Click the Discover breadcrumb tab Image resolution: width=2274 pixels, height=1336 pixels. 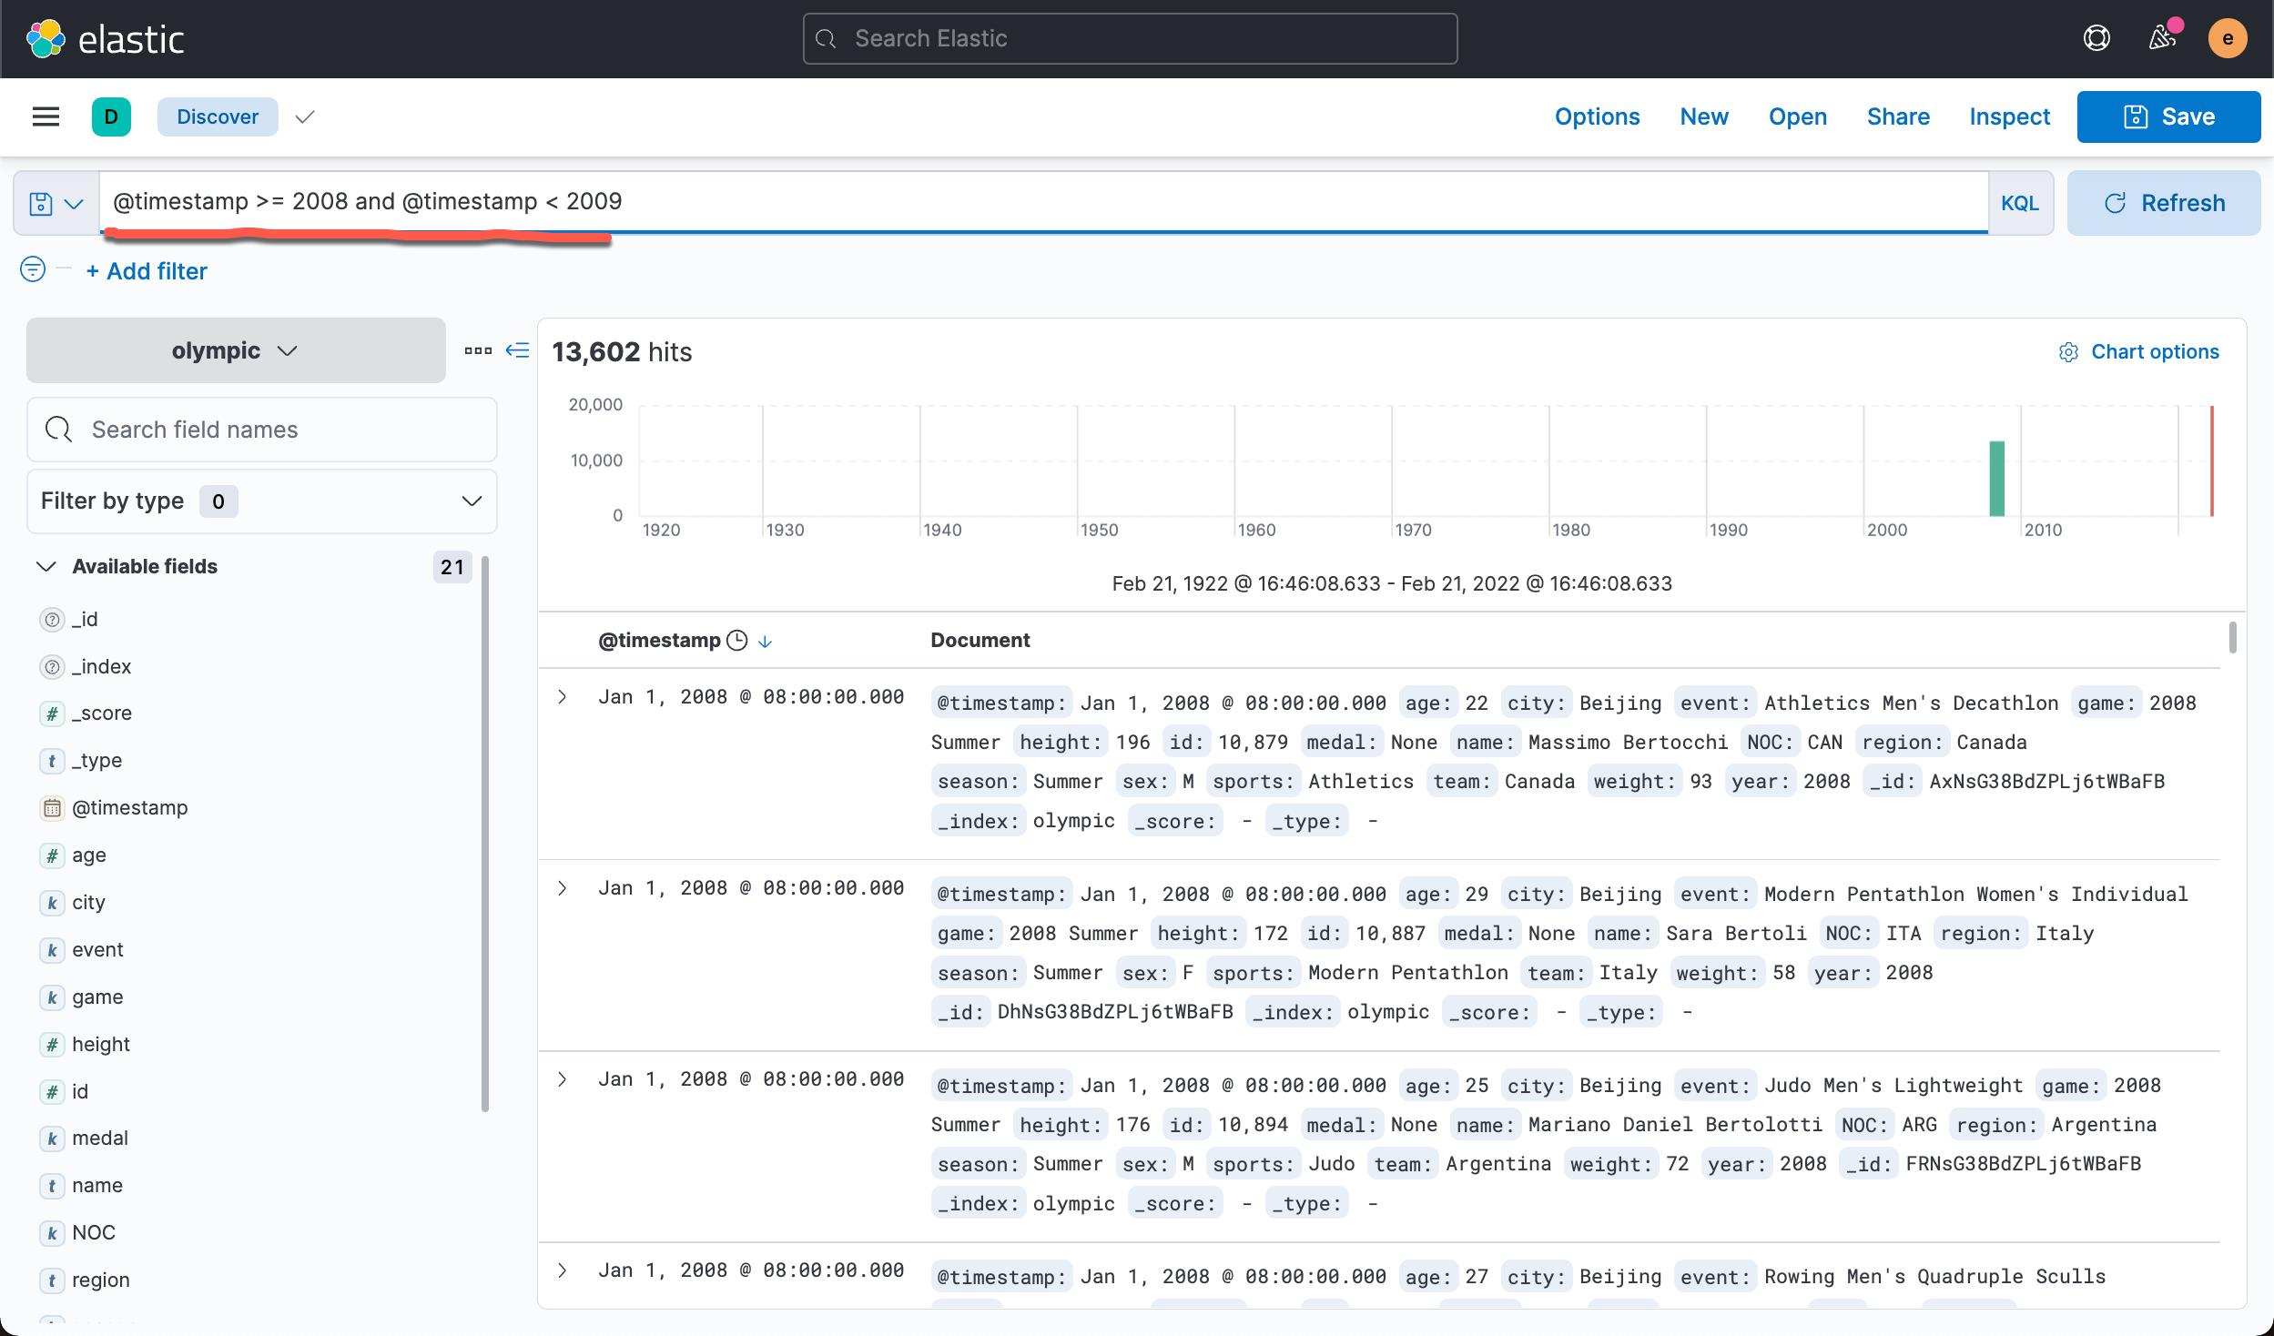tap(218, 116)
